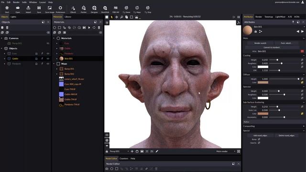Click the trash icon in Objects panel
The width and height of the screenshot is (306, 172).
click(x=7, y=28)
